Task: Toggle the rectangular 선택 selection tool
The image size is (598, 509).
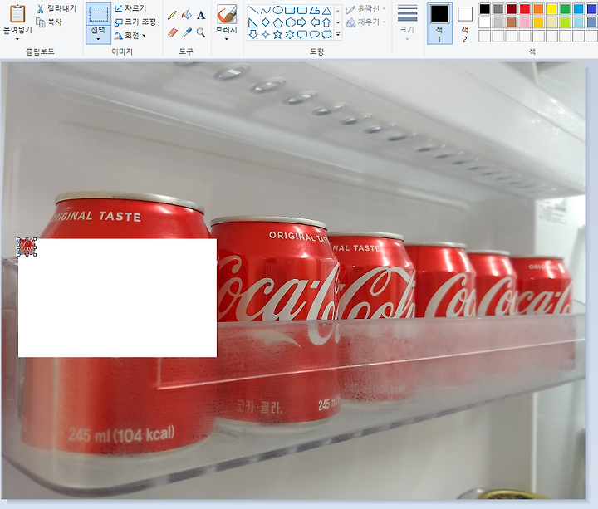Action: (x=98, y=14)
